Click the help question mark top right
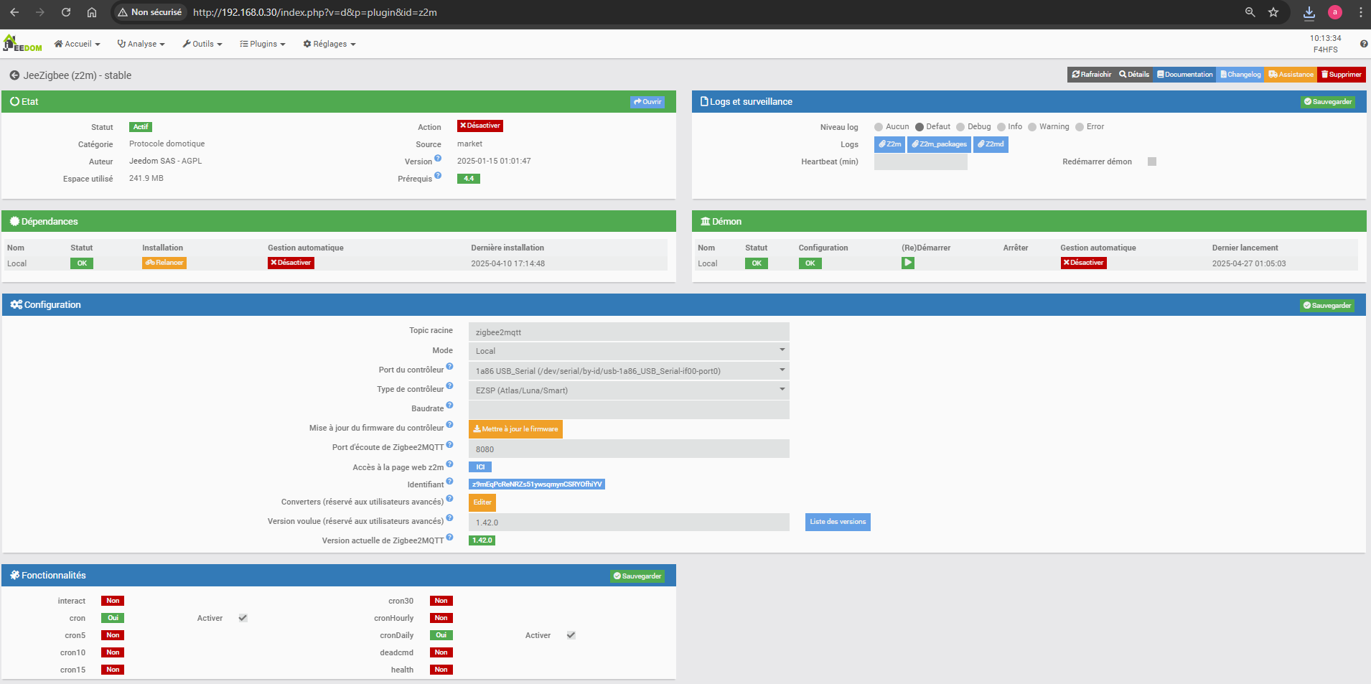 click(1364, 44)
